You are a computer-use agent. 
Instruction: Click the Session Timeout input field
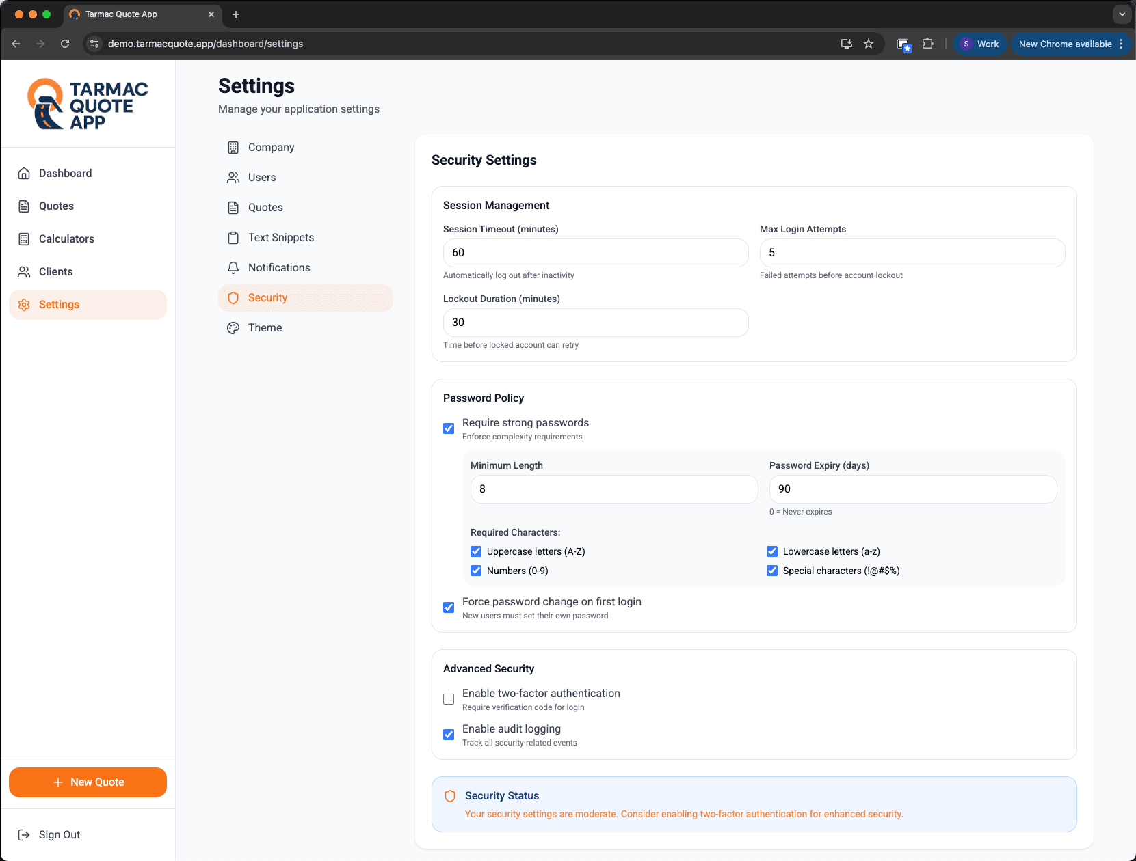pos(595,253)
